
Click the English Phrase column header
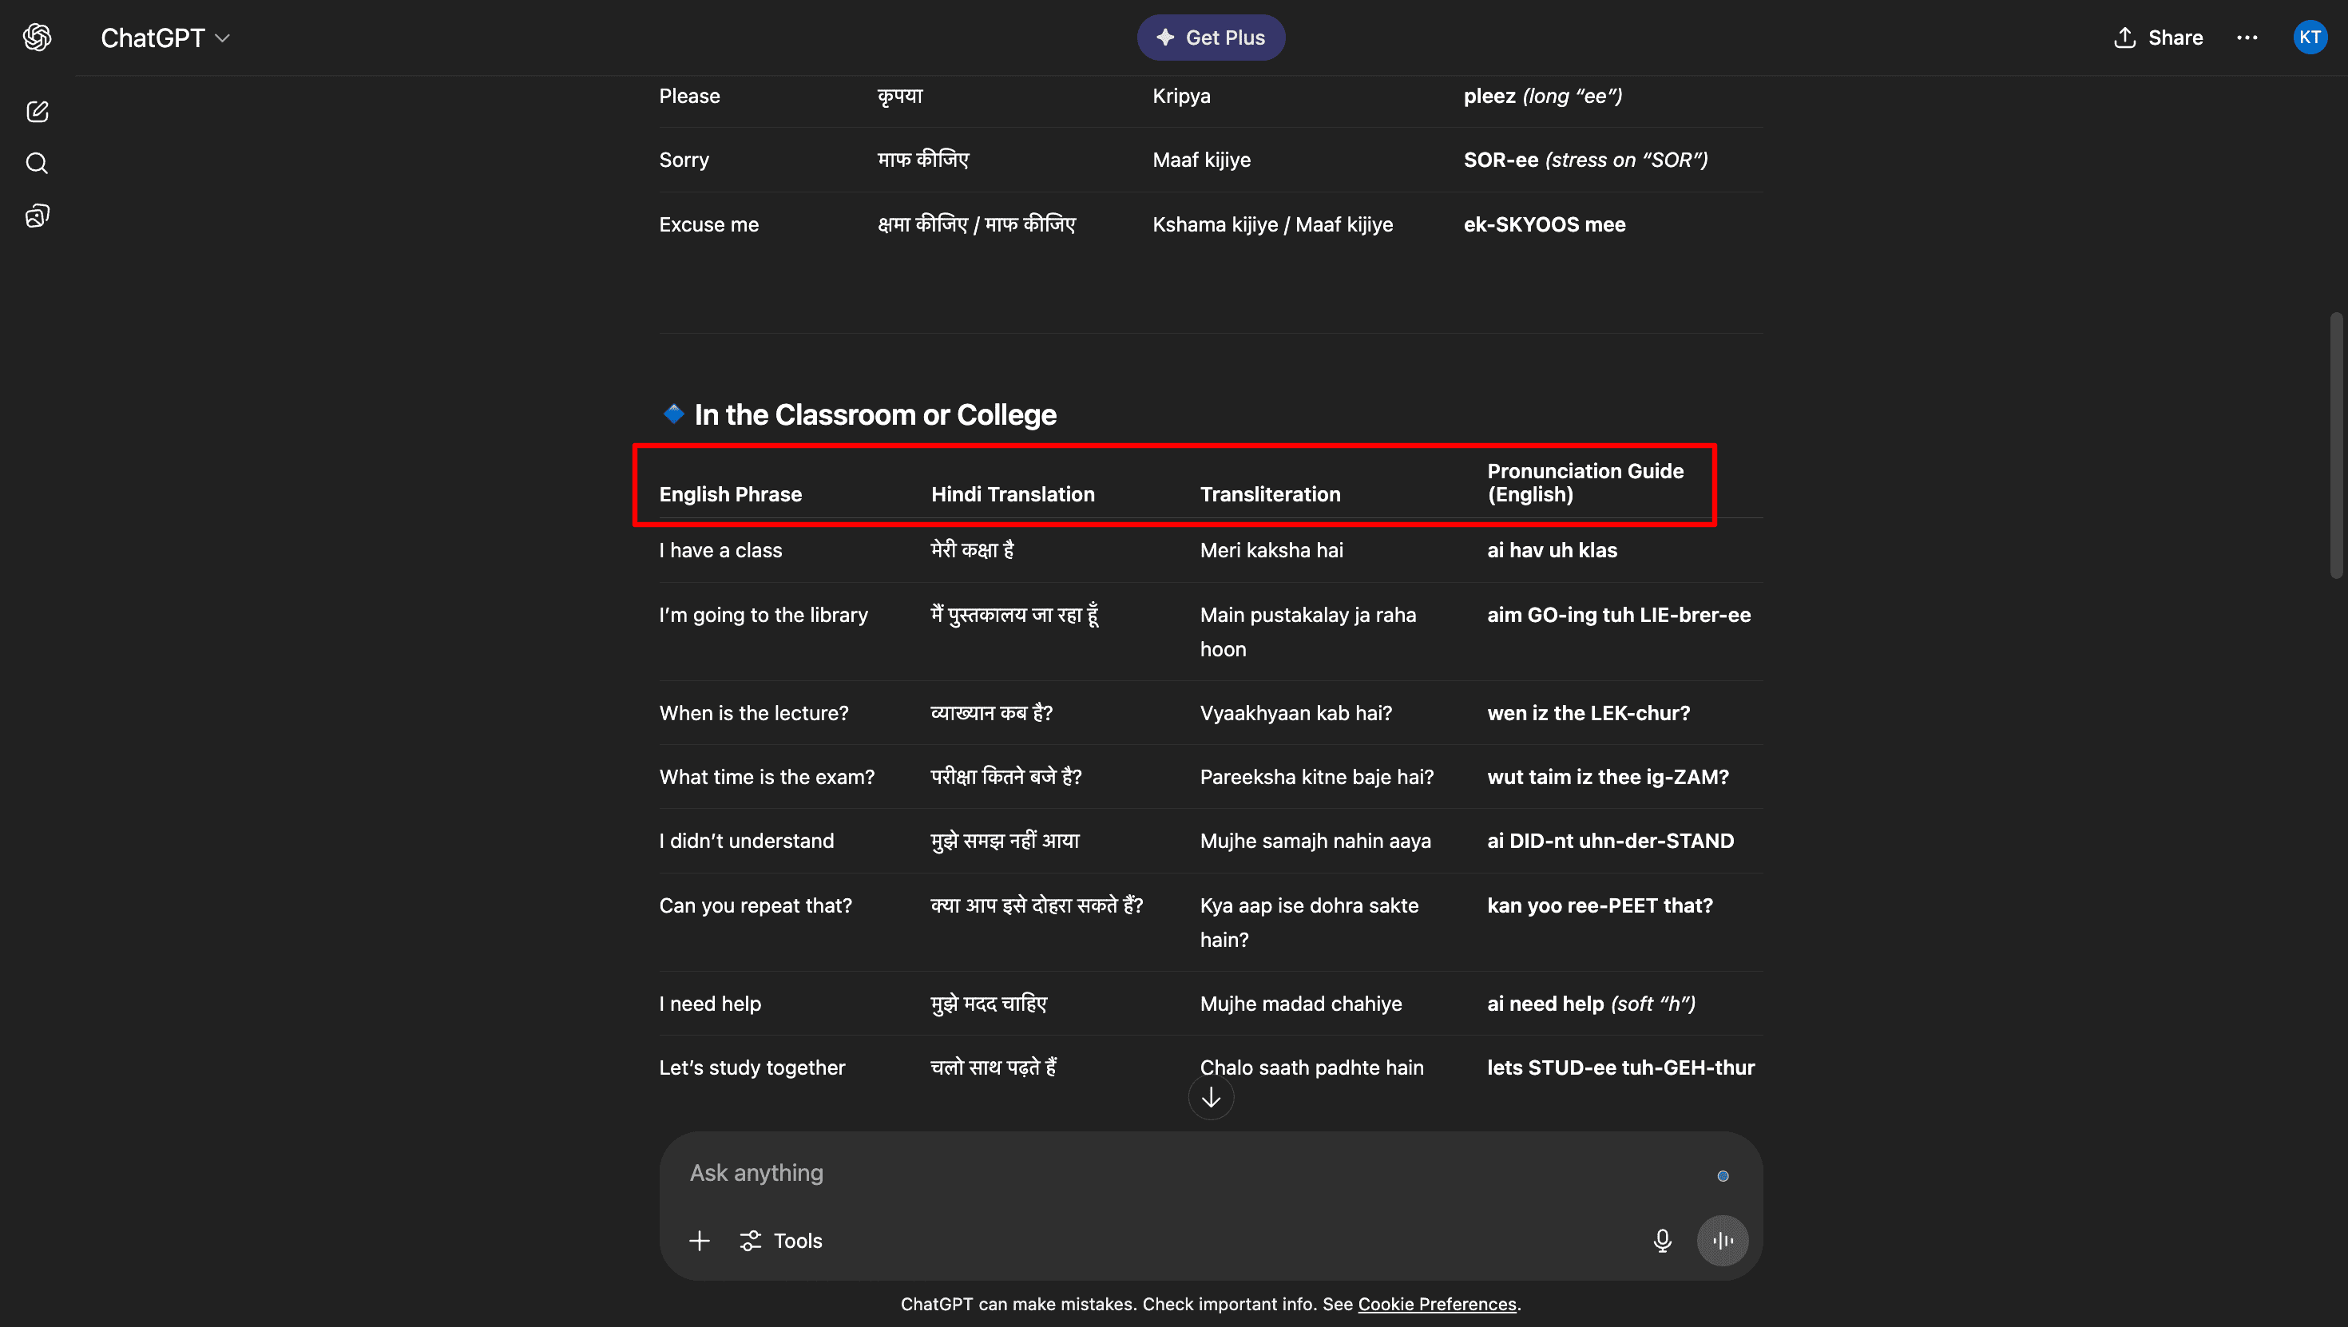(x=730, y=494)
